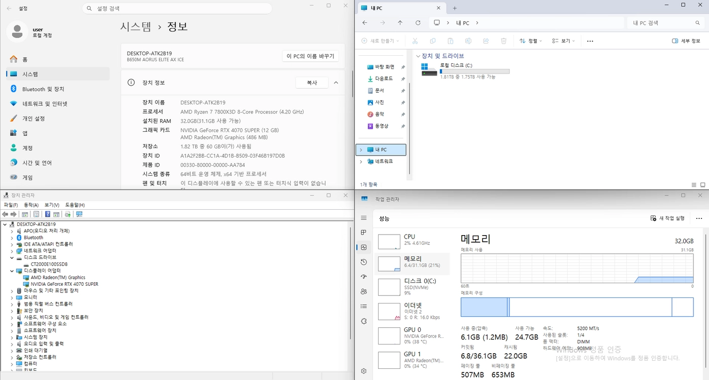709x380 pixels.
Task: Click the 이 PC의 이름 바꾸기 button
Action: tap(310, 56)
